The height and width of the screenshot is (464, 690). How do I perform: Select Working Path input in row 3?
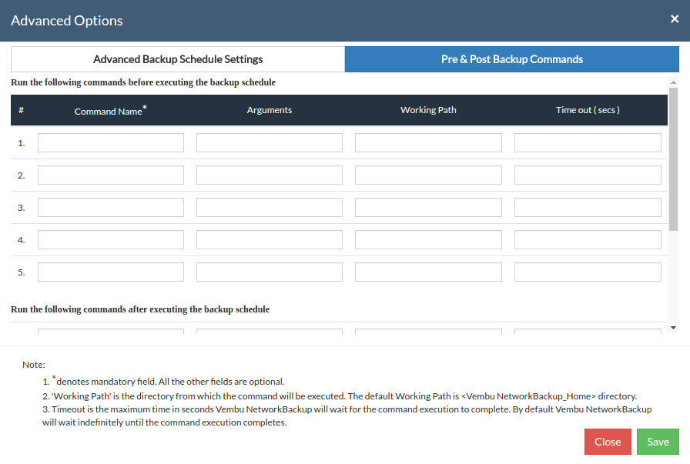coord(428,207)
